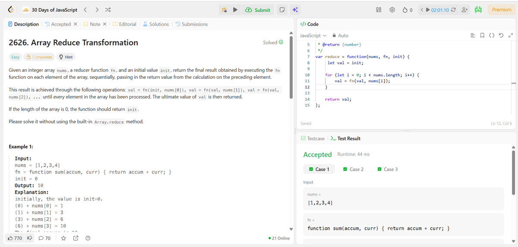Open the layout grid icon
Viewport: 518px width, 247px height.
[x=379, y=9]
